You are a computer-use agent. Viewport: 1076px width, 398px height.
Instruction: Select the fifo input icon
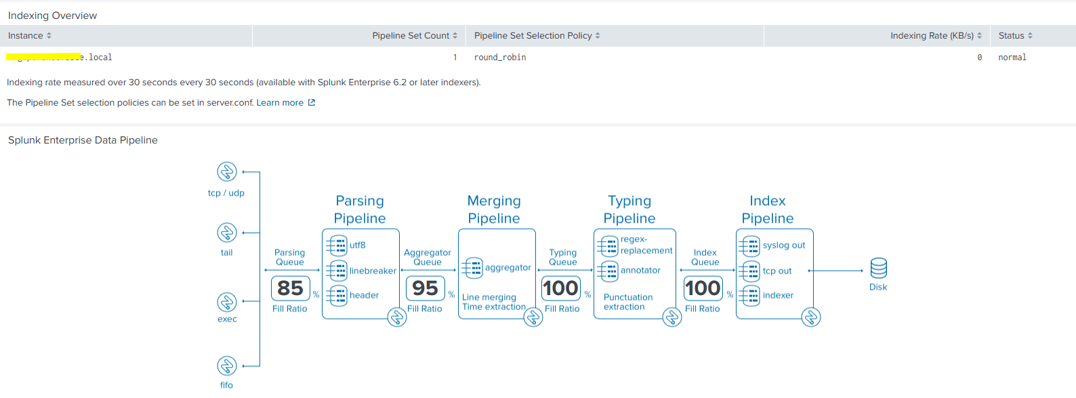226,366
